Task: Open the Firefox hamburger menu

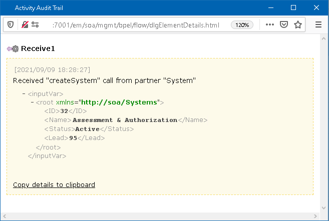Action: [318, 24]
